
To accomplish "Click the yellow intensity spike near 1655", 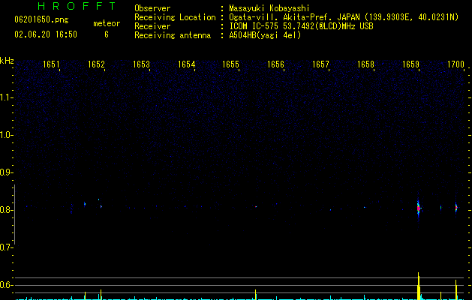I will 256,294.
